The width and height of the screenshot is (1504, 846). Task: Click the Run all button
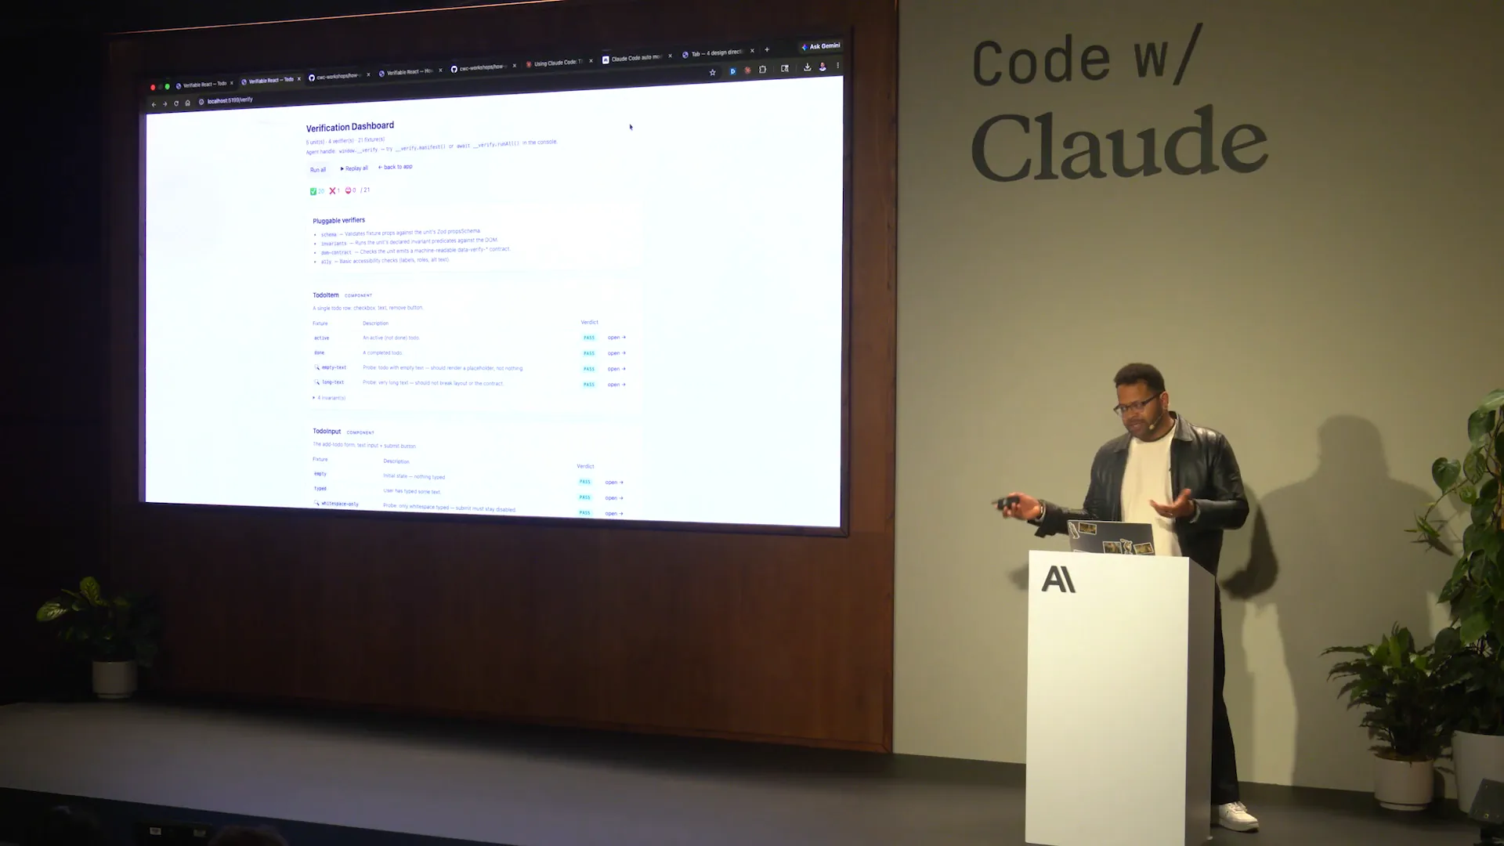318,170
